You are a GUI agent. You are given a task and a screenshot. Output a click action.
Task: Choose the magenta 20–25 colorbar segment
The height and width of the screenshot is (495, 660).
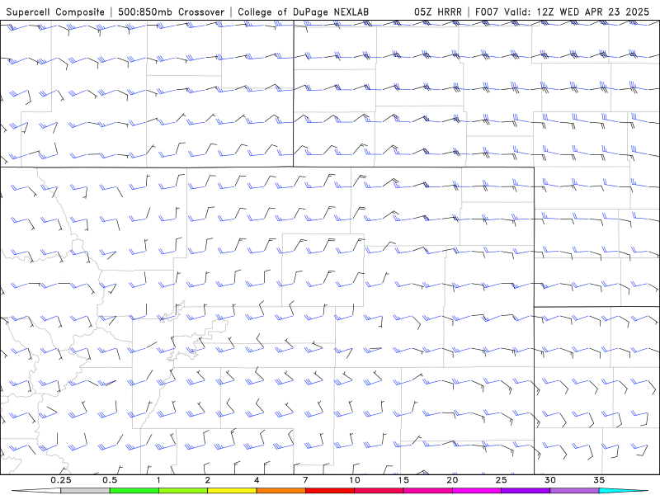pyautogui.click(x=477, y=491)
